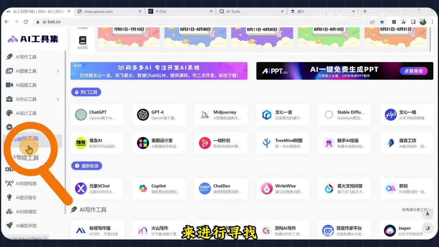439x247 pixels.
Task: Click the 点我体验 button
Action: pos(413,71)
